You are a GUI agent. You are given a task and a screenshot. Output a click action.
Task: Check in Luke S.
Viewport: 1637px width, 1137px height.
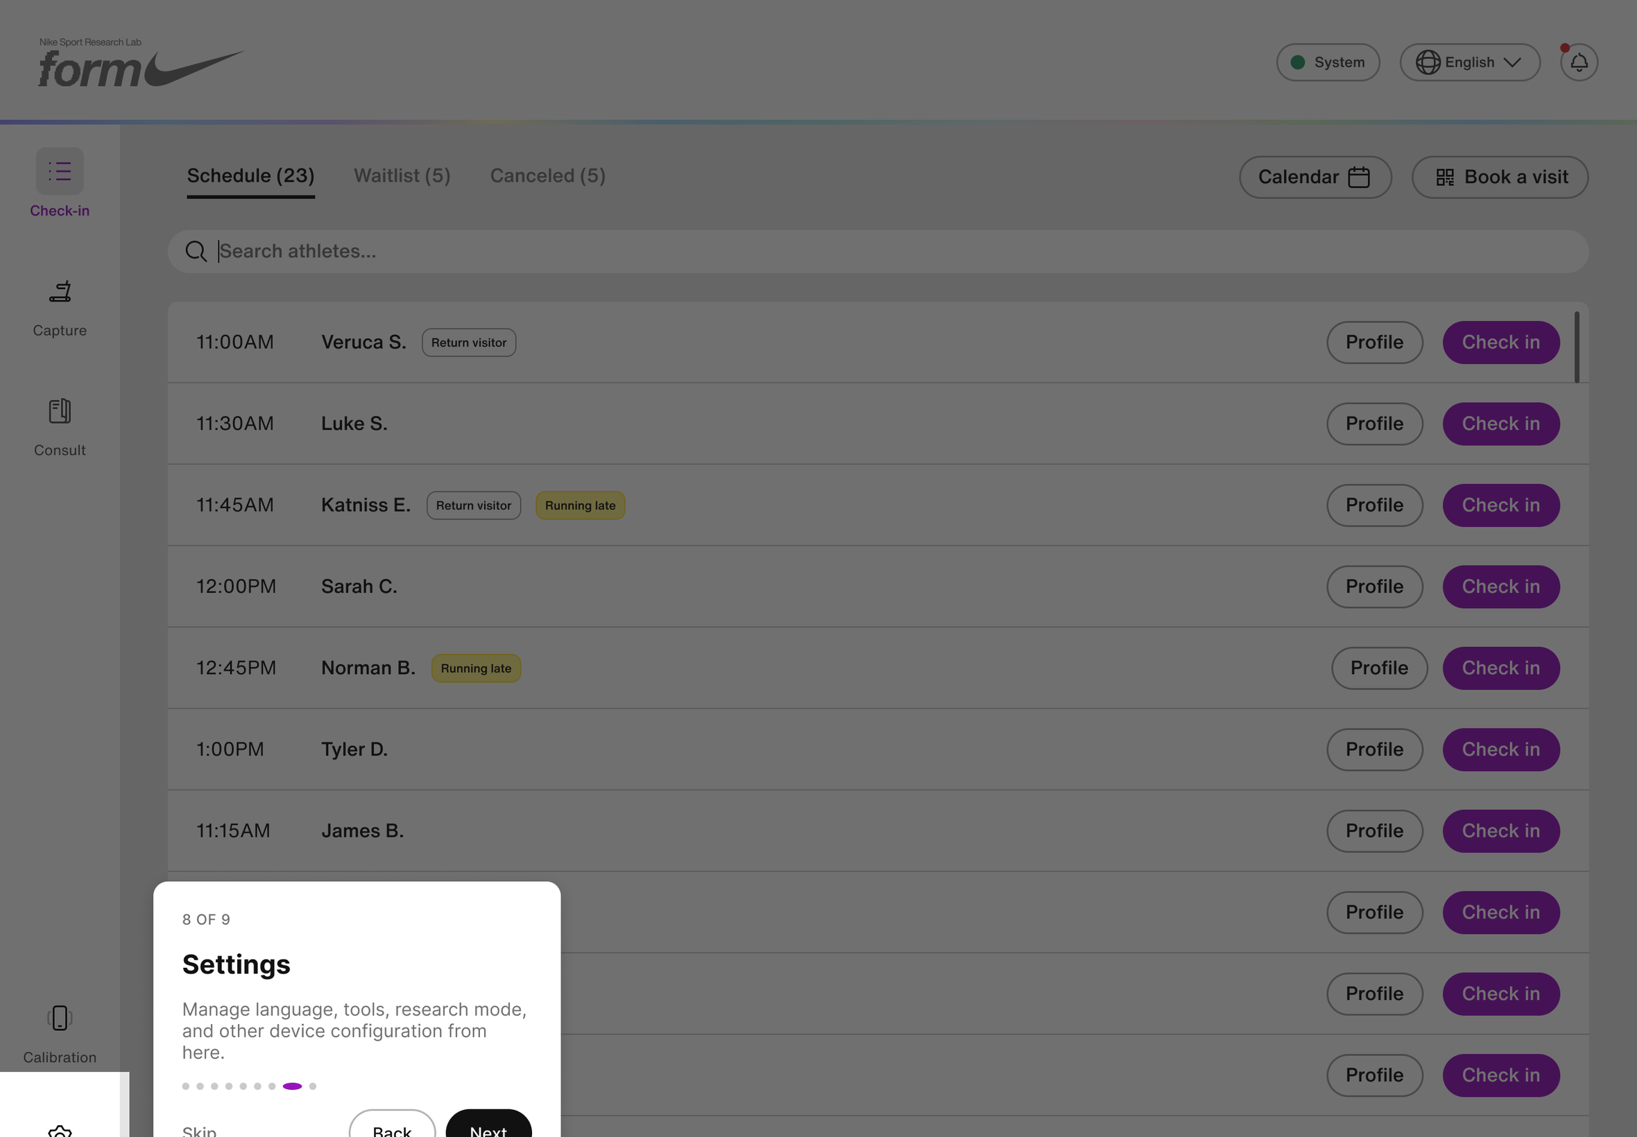click(1500, 424)
